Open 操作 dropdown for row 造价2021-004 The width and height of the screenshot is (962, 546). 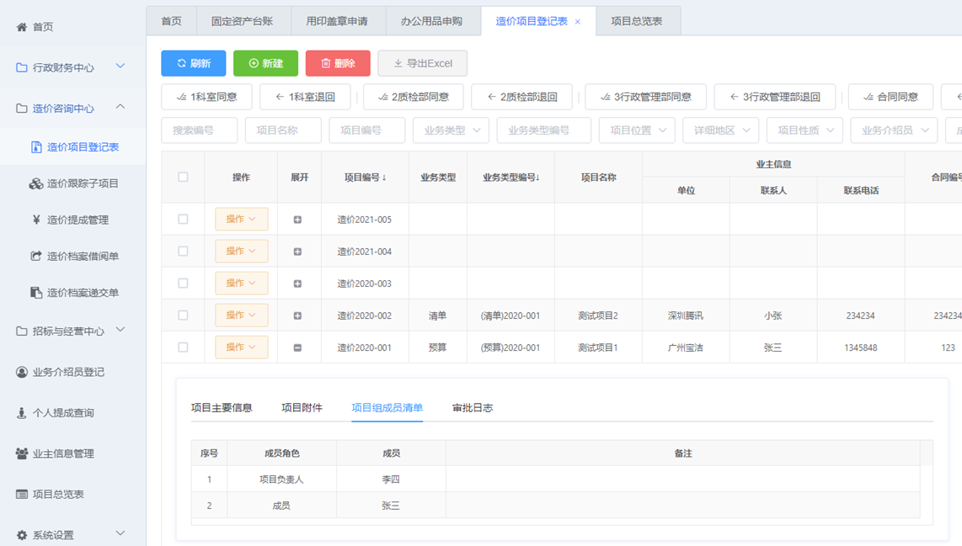(x=241, y=251)
